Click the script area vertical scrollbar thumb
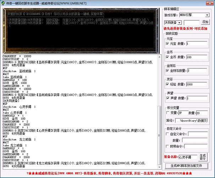Viewport: 215px width, 178px height. point(159,135)
